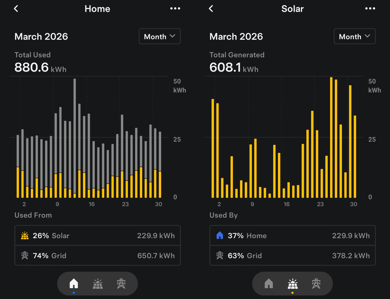The width and height of the screenshot is (390, 299).
Task: Go back from the Home screen
Action: (x=16, y=9)
